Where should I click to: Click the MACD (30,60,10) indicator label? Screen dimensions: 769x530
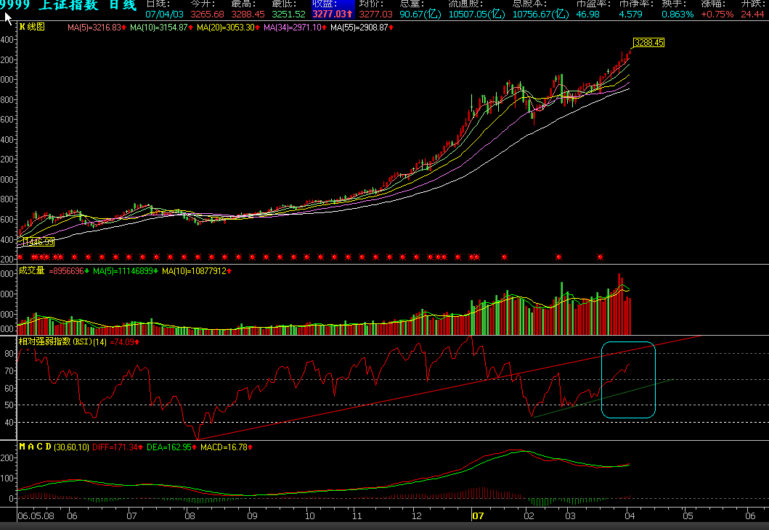(x=54, y=447)
